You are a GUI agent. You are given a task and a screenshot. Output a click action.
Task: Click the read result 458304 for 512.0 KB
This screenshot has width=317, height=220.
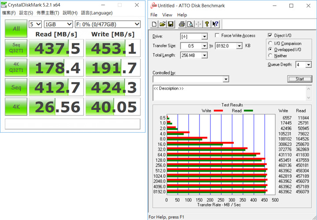[302, 170]
